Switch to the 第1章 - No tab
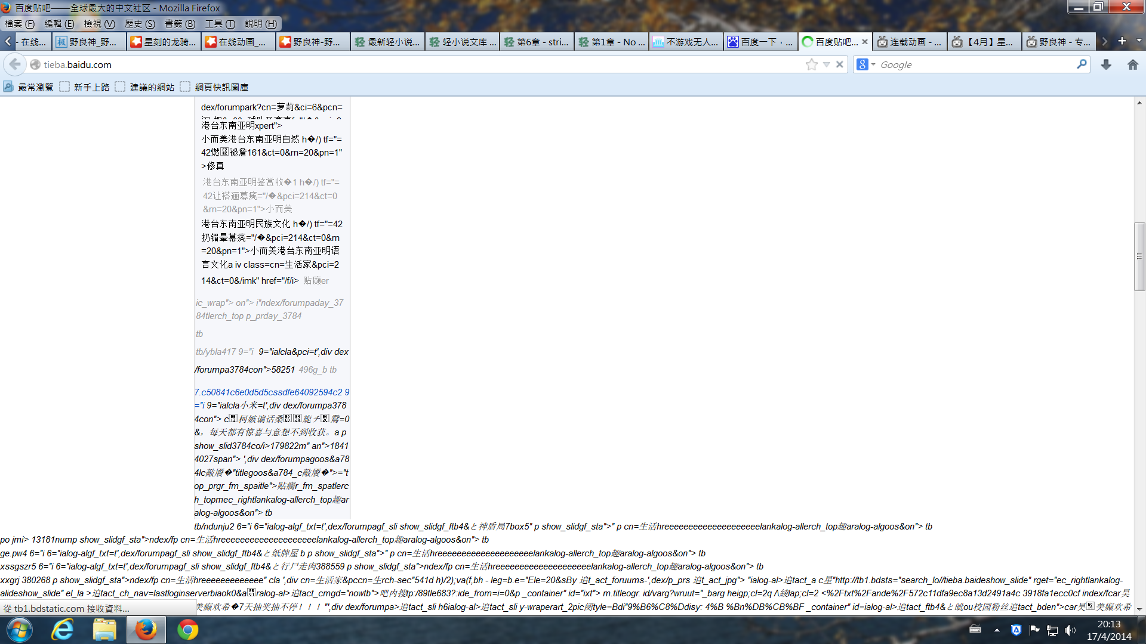The height and width of the screenshot is (644, 1146). pos(611,42)
